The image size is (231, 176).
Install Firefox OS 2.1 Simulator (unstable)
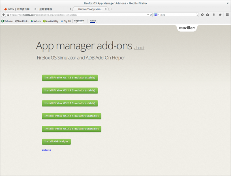[x=71, y=116]
